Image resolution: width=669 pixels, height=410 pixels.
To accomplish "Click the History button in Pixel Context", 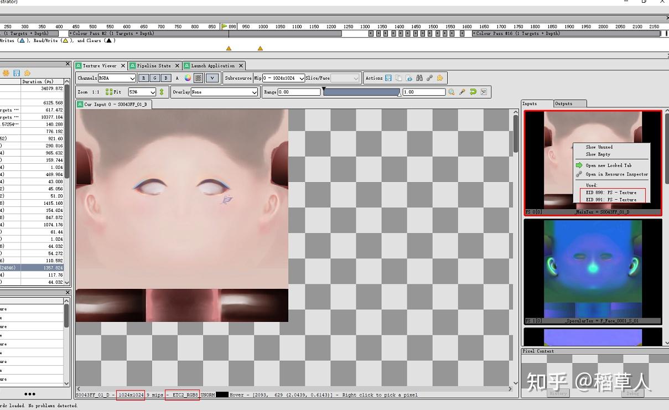I will (x=558, y=393).
